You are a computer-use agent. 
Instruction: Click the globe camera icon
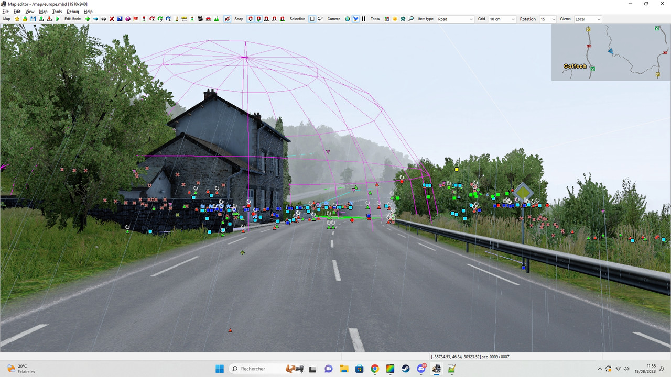tap(348, 19)
